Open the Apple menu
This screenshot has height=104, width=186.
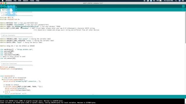[3, 1]
